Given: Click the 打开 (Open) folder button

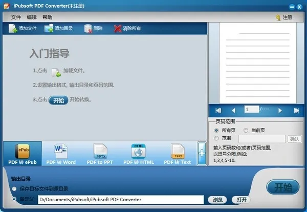Looking at the screenshot, I should 241,200.
